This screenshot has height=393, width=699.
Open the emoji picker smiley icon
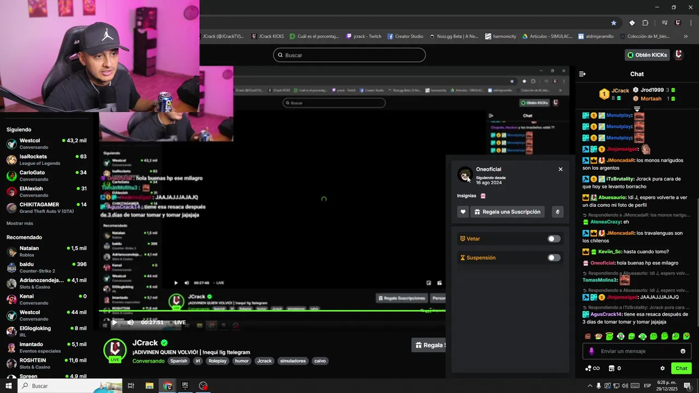point(683,351)
